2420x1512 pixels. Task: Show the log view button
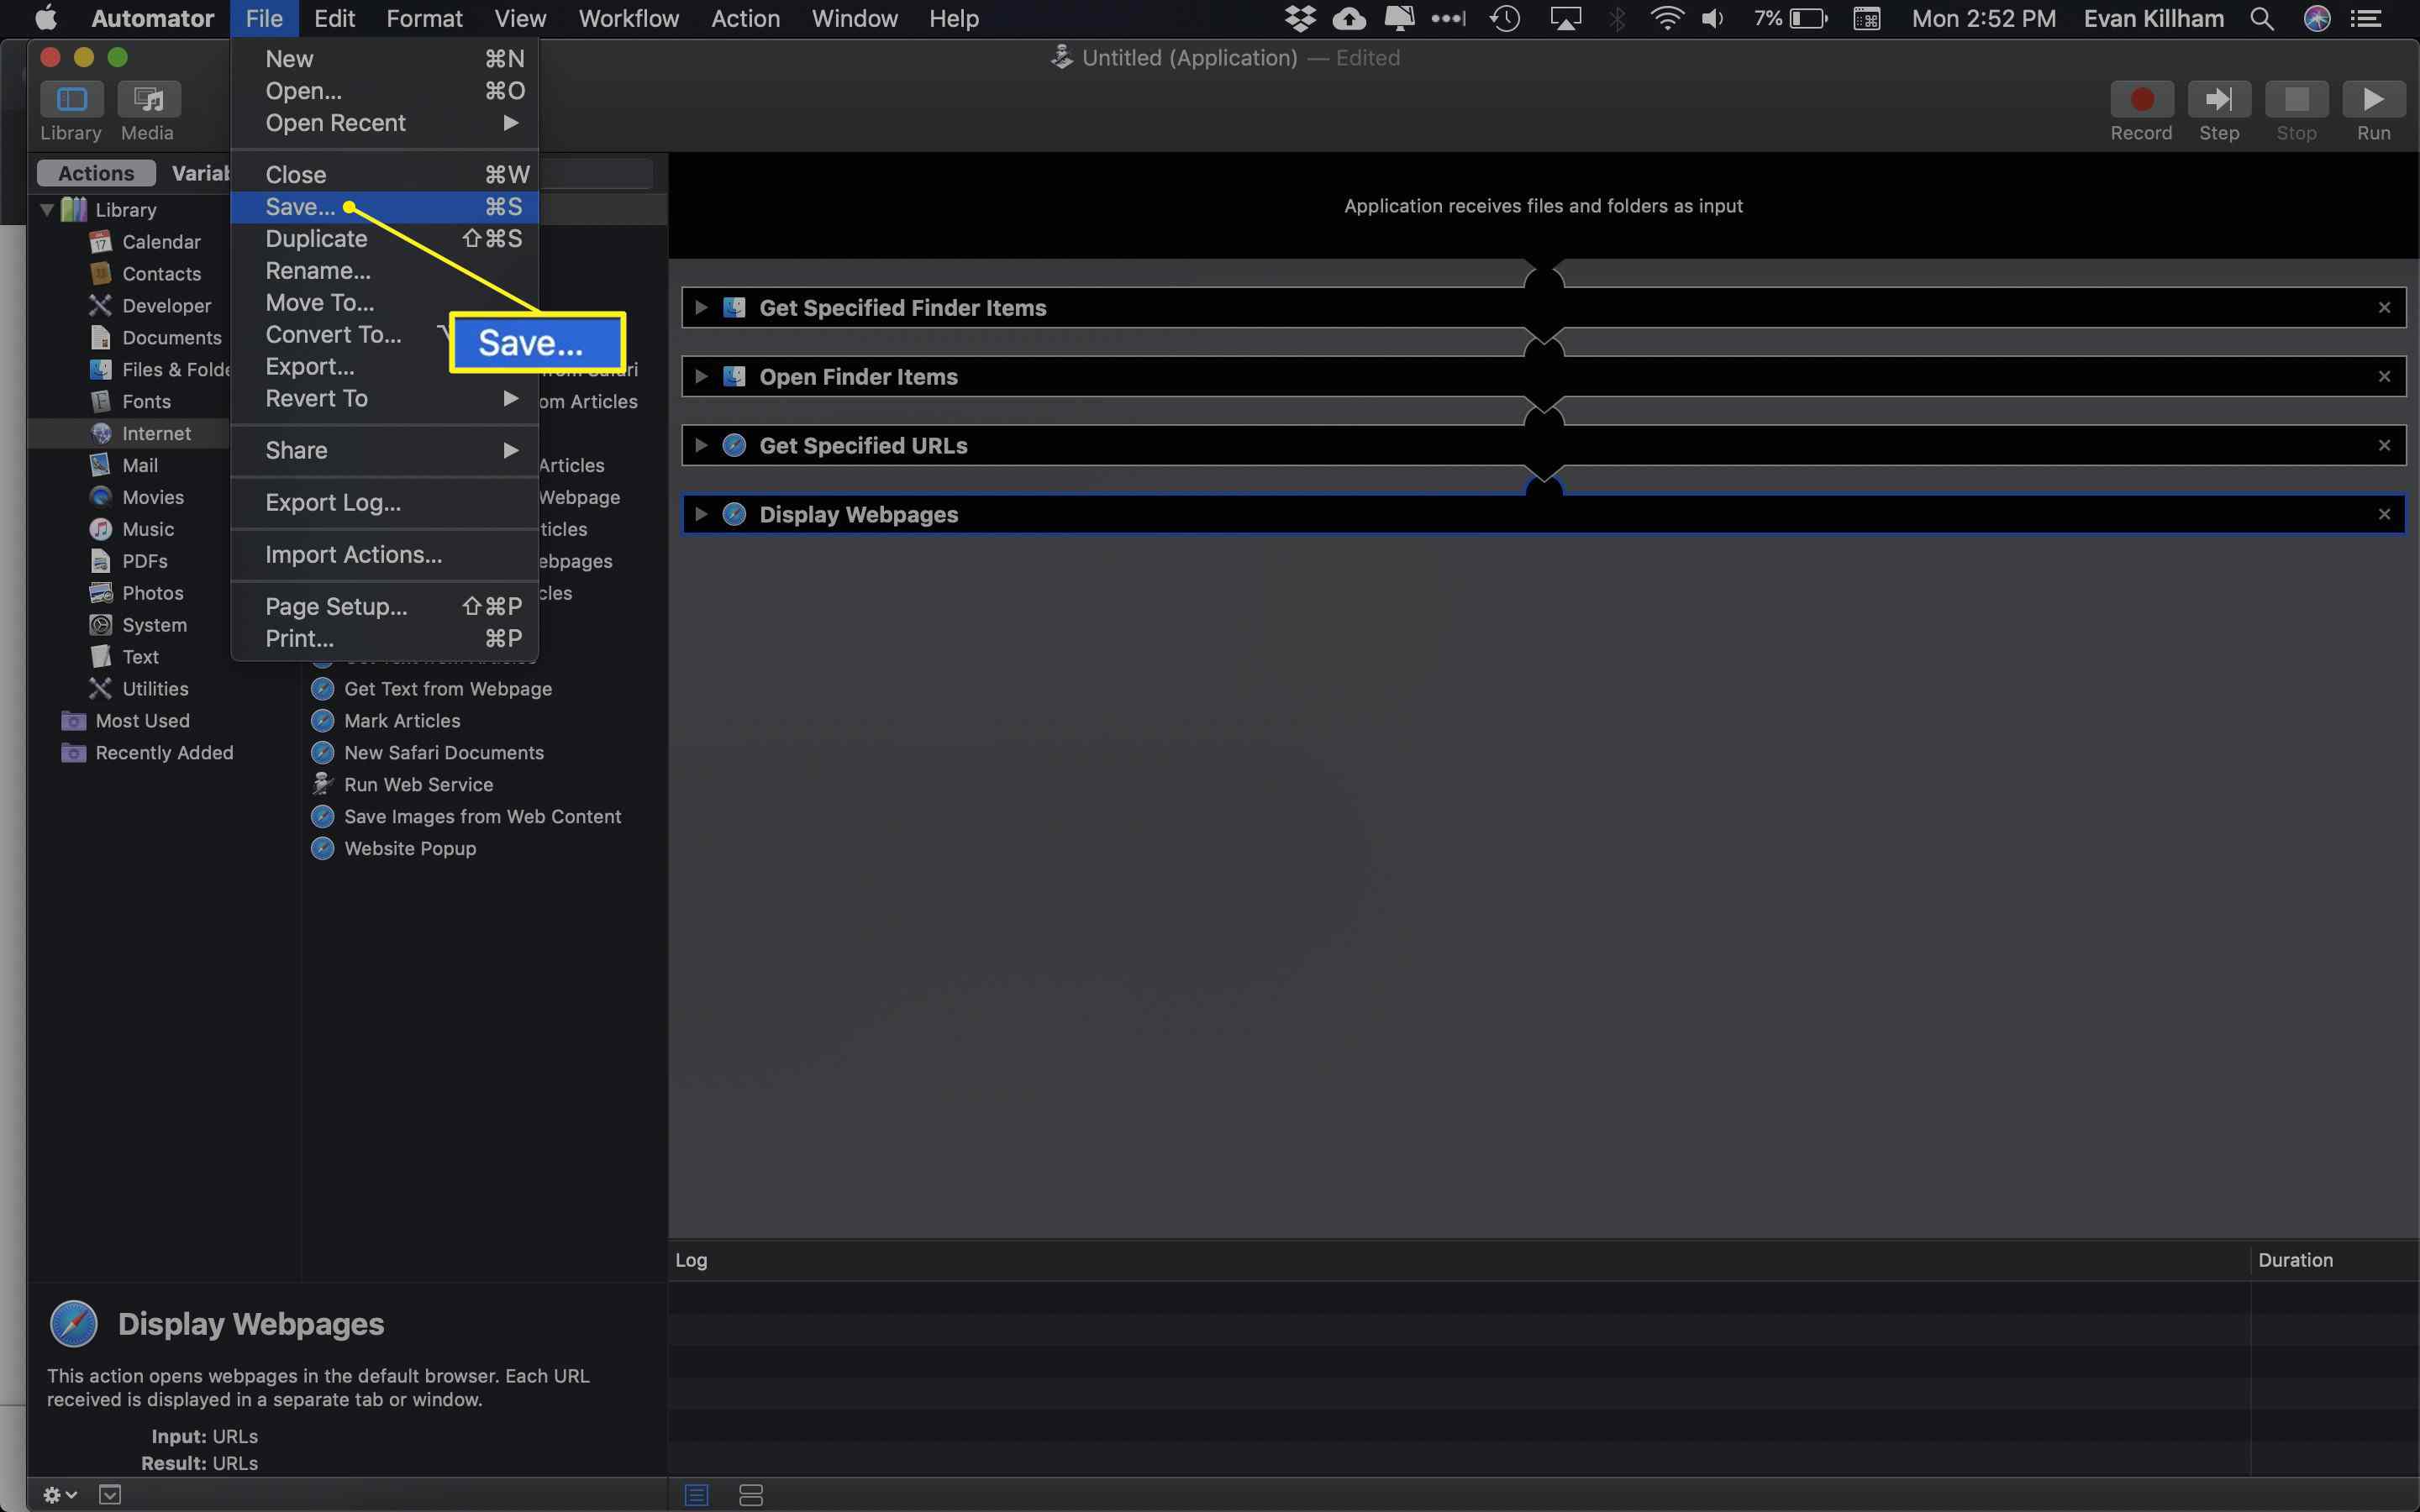(x=697, y=1496)
